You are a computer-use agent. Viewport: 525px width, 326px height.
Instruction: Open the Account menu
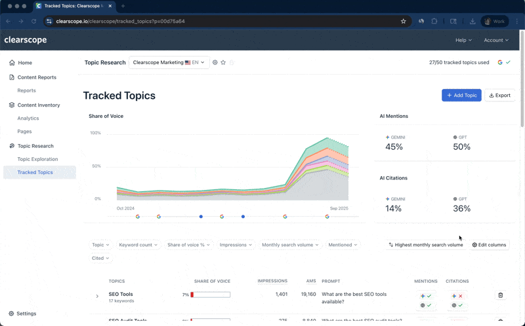pyautogui.click(x=495, y=40)
